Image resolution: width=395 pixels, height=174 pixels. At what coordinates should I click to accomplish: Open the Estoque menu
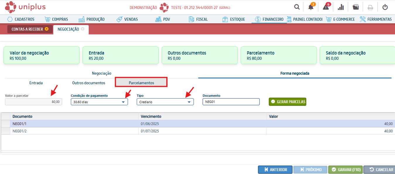pos(234,19)
